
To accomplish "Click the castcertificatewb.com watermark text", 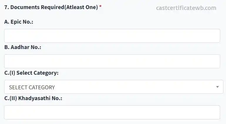I will point(186,8).
